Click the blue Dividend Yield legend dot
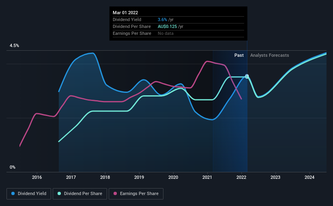The image size is (333, 206). [13, 193]
